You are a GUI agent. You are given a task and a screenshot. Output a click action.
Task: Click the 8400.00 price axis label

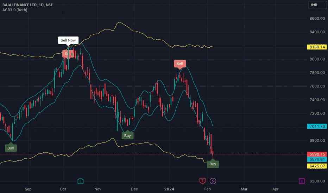pyautogui.click(x=317, y=32)
